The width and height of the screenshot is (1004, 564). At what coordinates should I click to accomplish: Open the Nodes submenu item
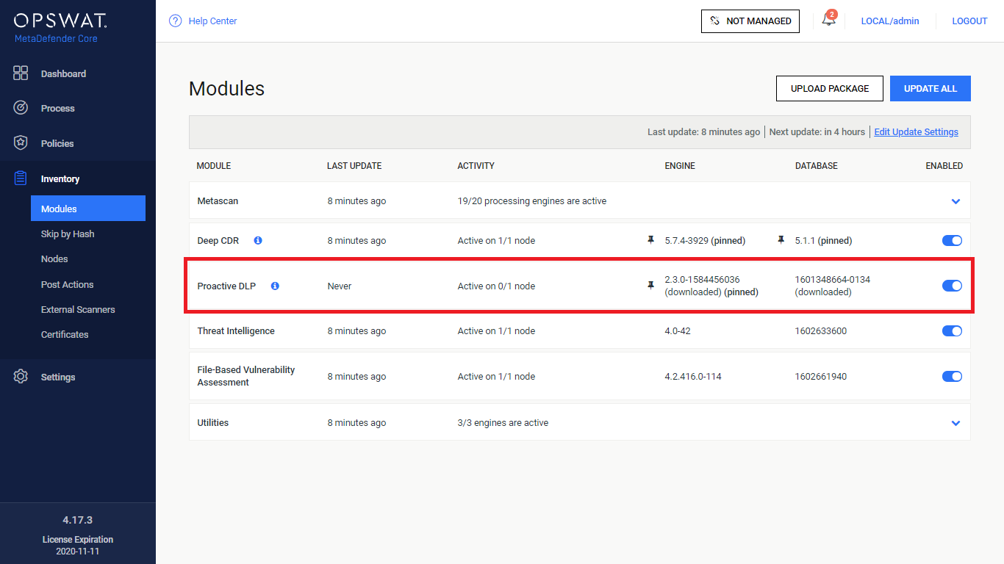pos(54,258)
